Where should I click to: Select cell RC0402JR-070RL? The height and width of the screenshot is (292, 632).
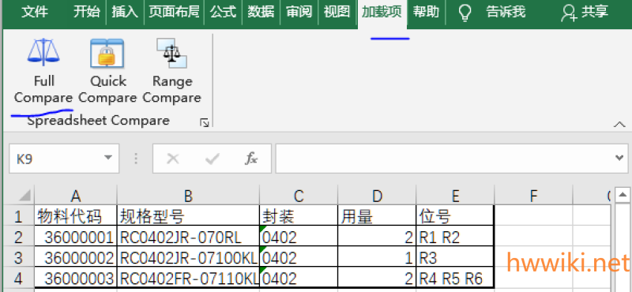(188, 237)
